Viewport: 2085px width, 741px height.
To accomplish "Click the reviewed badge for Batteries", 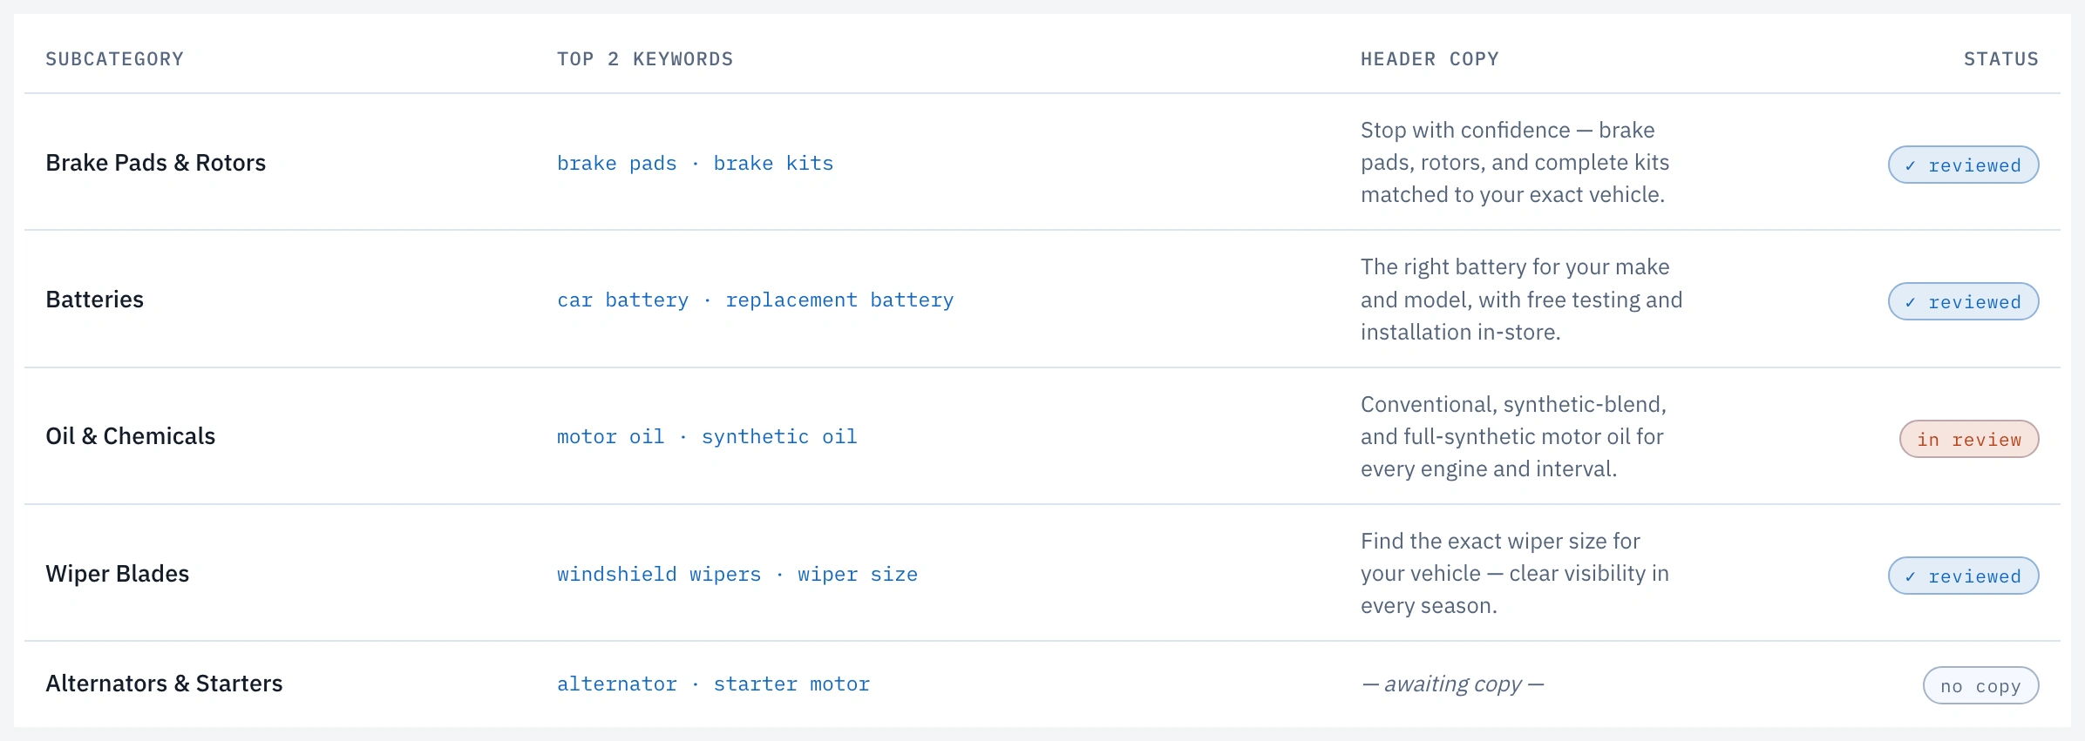I will pos(1963,301).
